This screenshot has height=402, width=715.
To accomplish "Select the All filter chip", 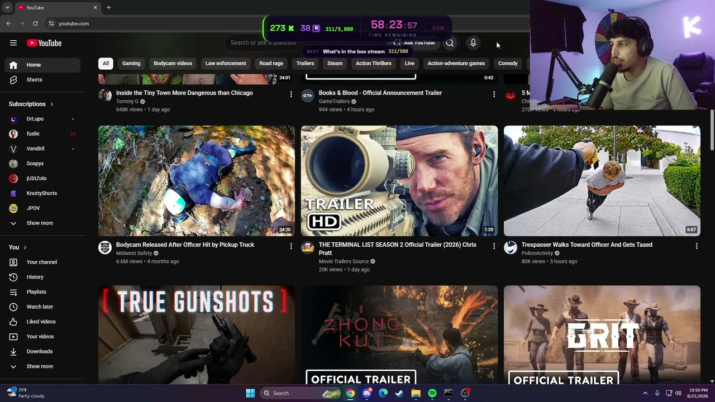I will (106, 63).
